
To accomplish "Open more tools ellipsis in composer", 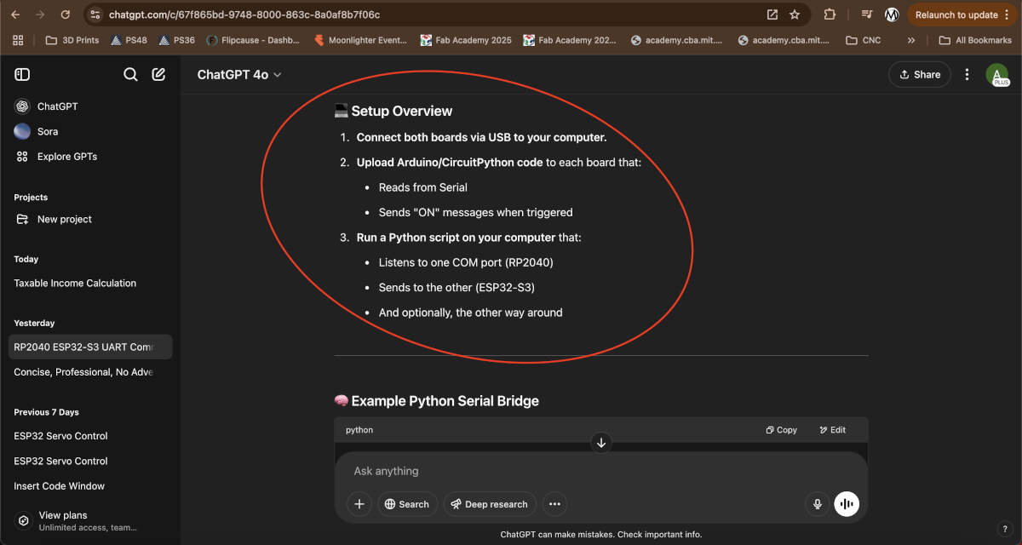I will pos(554,504).
